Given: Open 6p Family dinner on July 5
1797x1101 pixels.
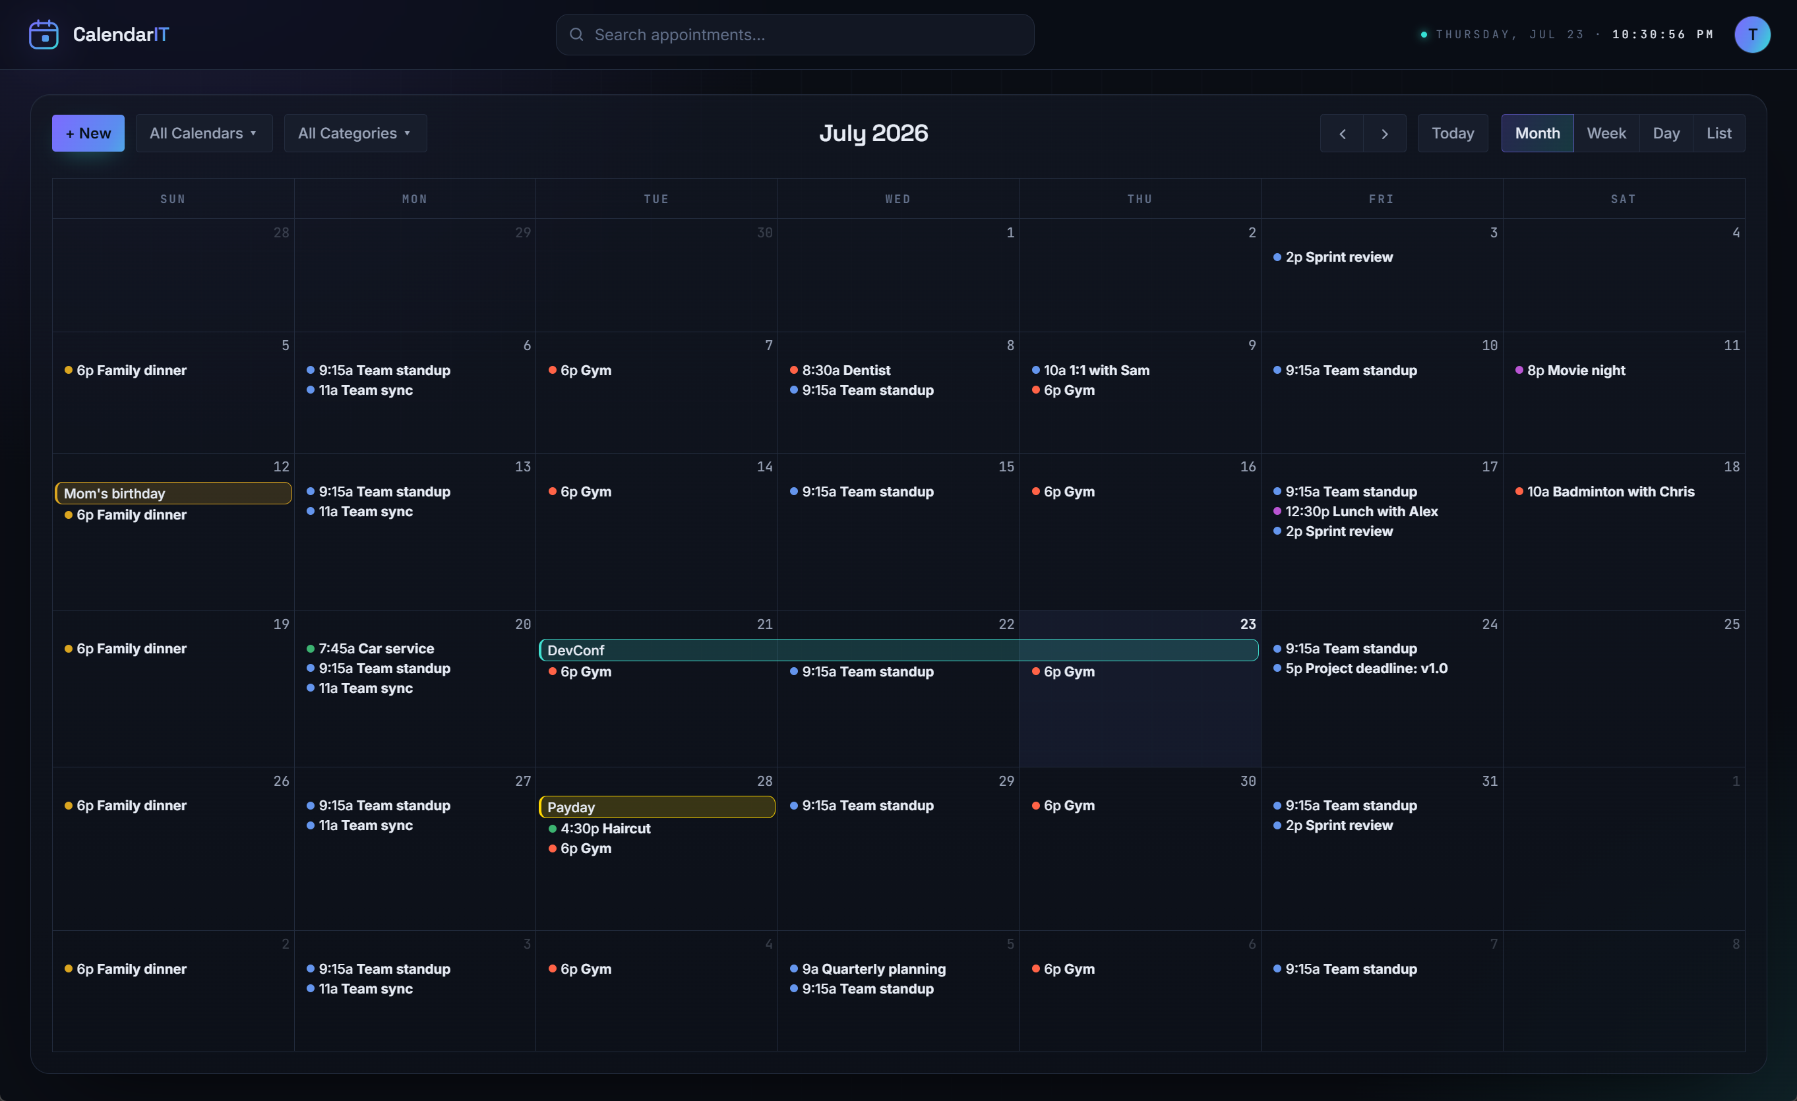Looking at the screenshot, I should coord(125,371).
